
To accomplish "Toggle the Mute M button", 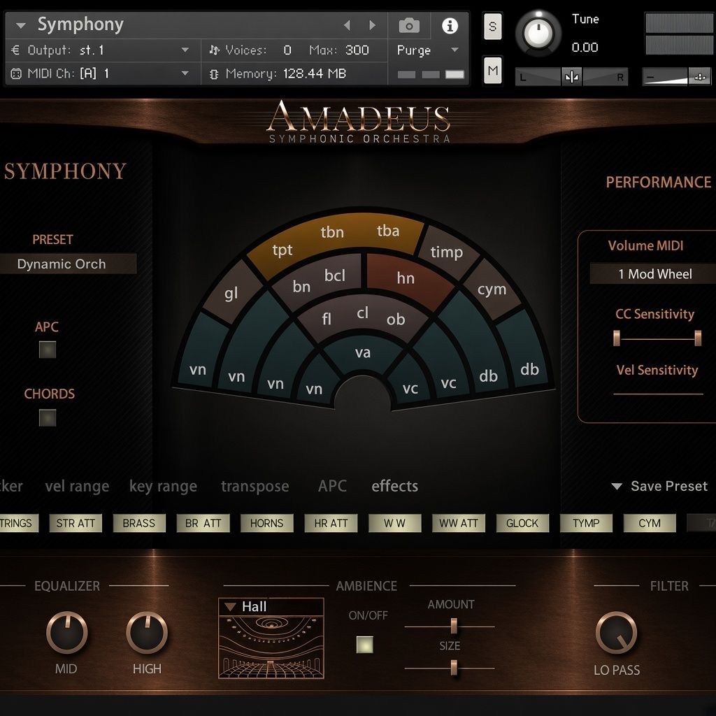I will tap(492, 71).
